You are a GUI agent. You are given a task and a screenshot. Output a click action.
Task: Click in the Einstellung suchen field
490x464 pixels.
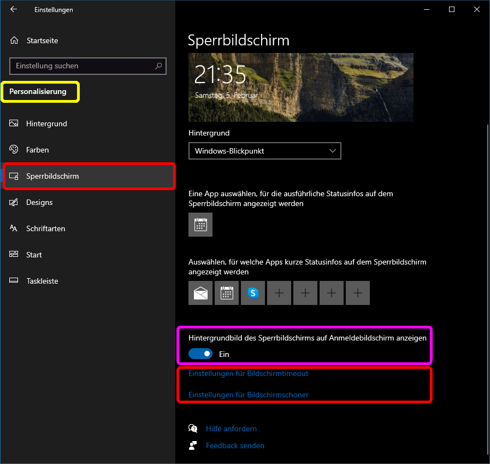(82, 66)
